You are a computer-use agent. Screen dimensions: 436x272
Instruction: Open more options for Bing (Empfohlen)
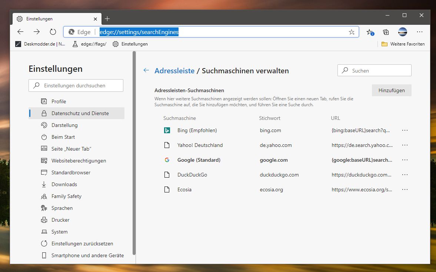(405, 130)
